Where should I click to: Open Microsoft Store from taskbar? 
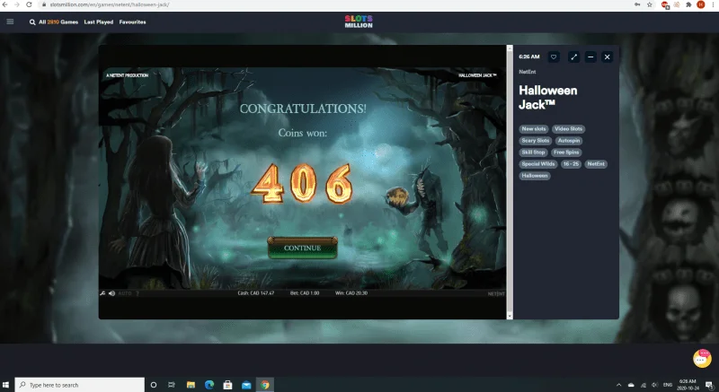click(227, 385)
